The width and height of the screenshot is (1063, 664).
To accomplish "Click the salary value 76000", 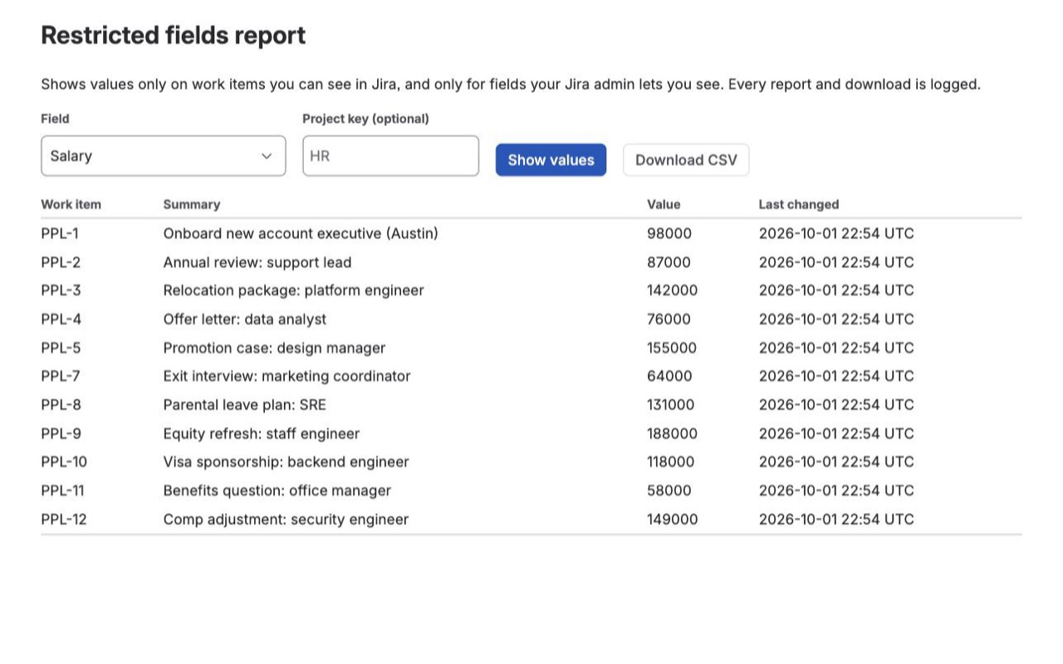I will (669, 320).
